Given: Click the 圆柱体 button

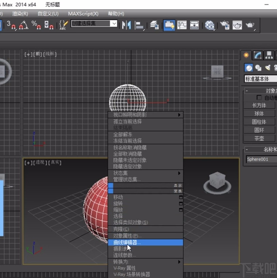Looking at the screenshot, I should [259, 122].
